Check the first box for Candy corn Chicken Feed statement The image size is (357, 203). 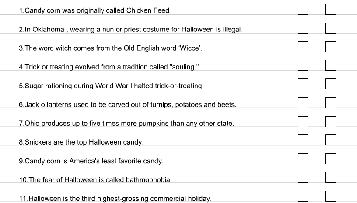point(303,9)
